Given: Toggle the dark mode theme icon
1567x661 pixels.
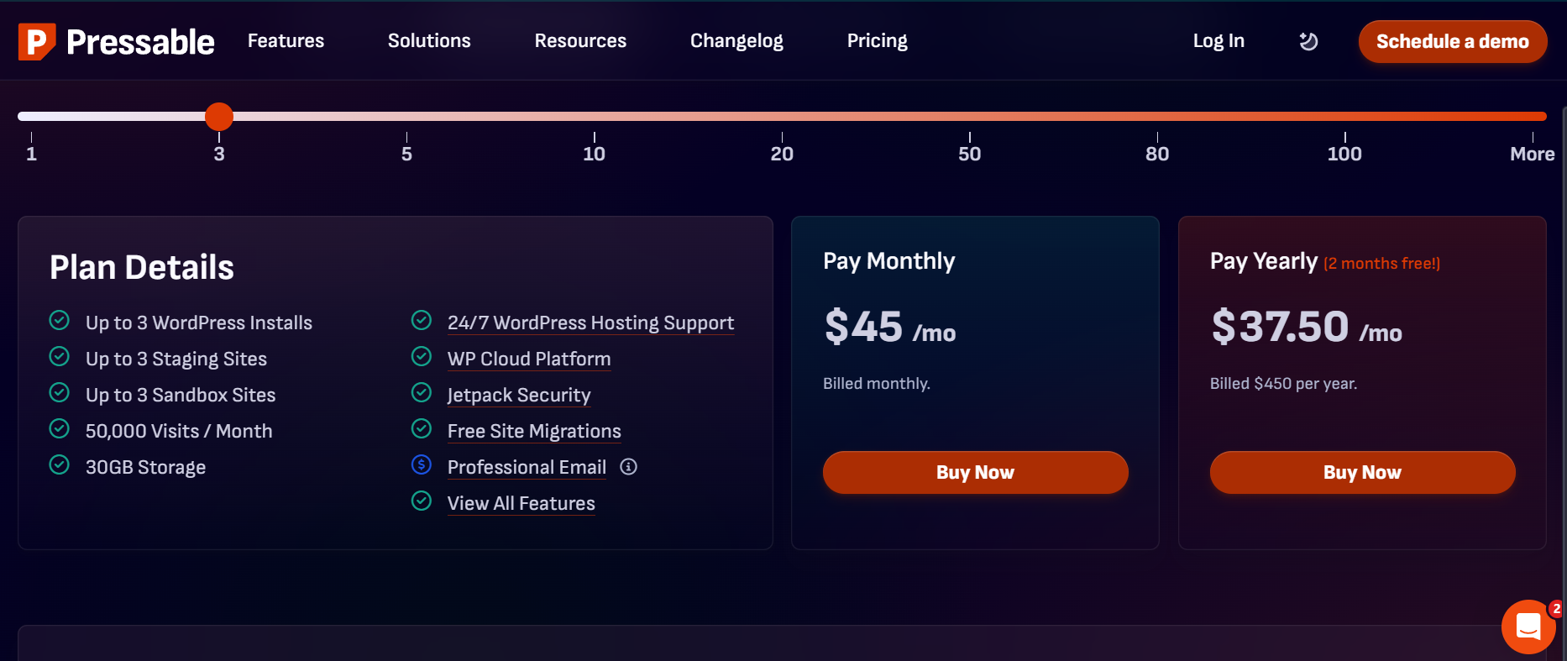Looking at the screenshot, I should tap(1308, 41).
